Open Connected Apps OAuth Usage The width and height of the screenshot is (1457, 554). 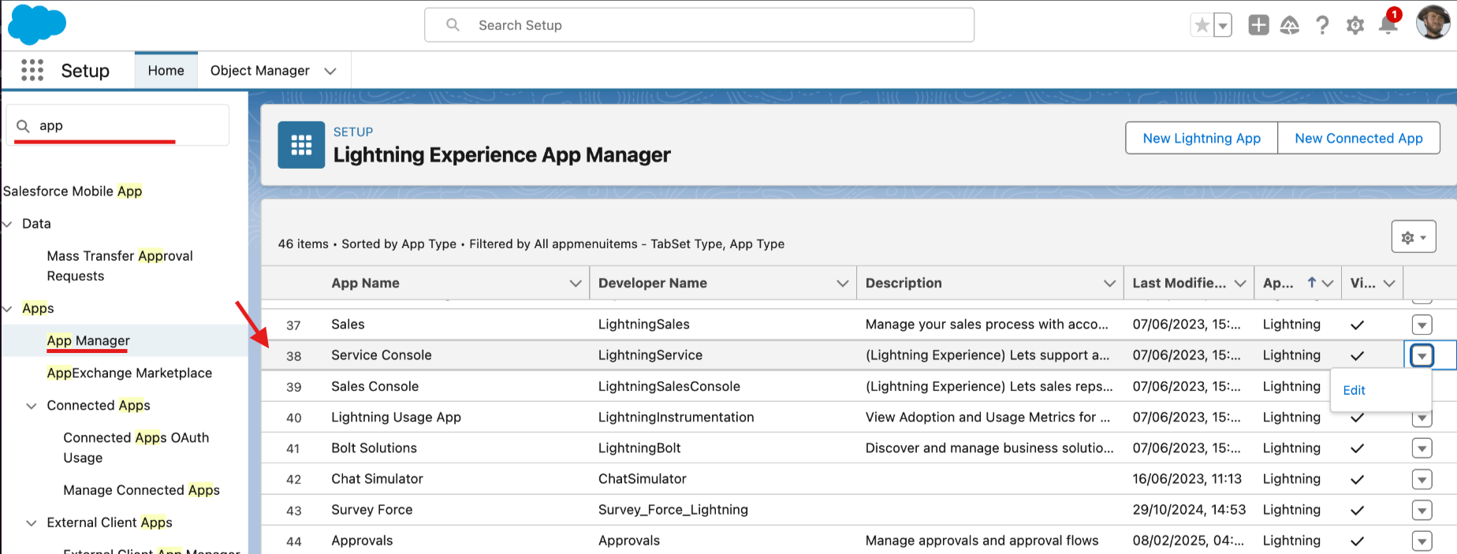[x=136, y=448]
